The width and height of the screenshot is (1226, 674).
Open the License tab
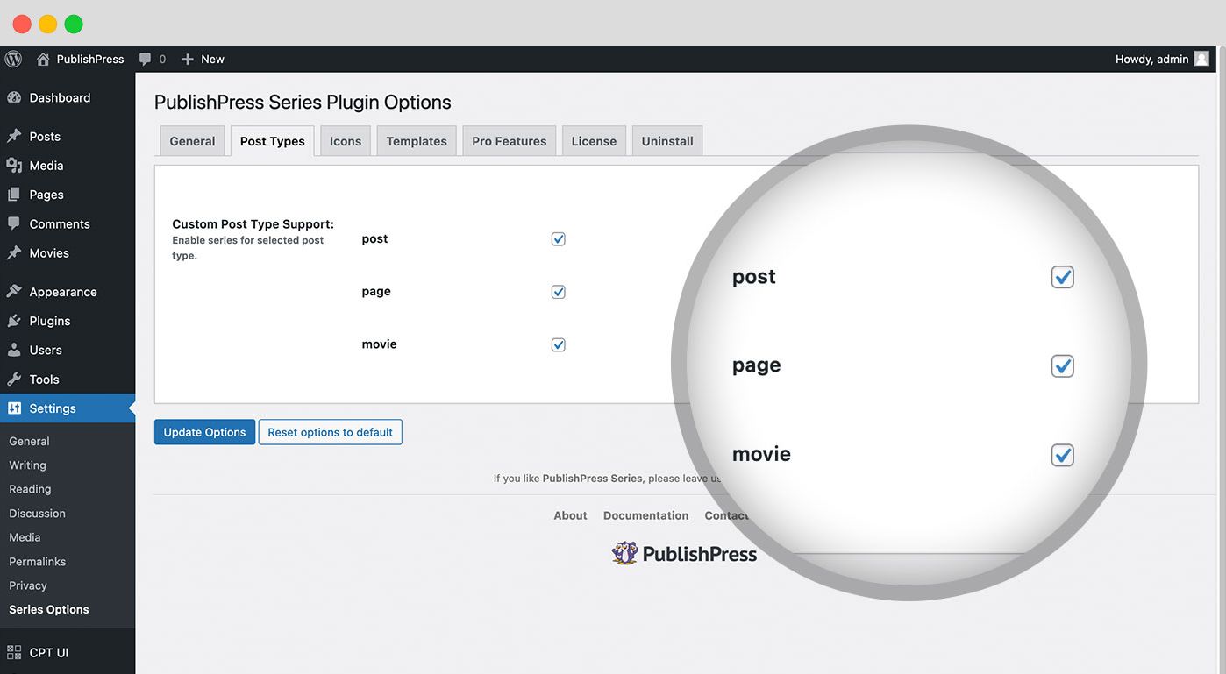coord(594,140)
